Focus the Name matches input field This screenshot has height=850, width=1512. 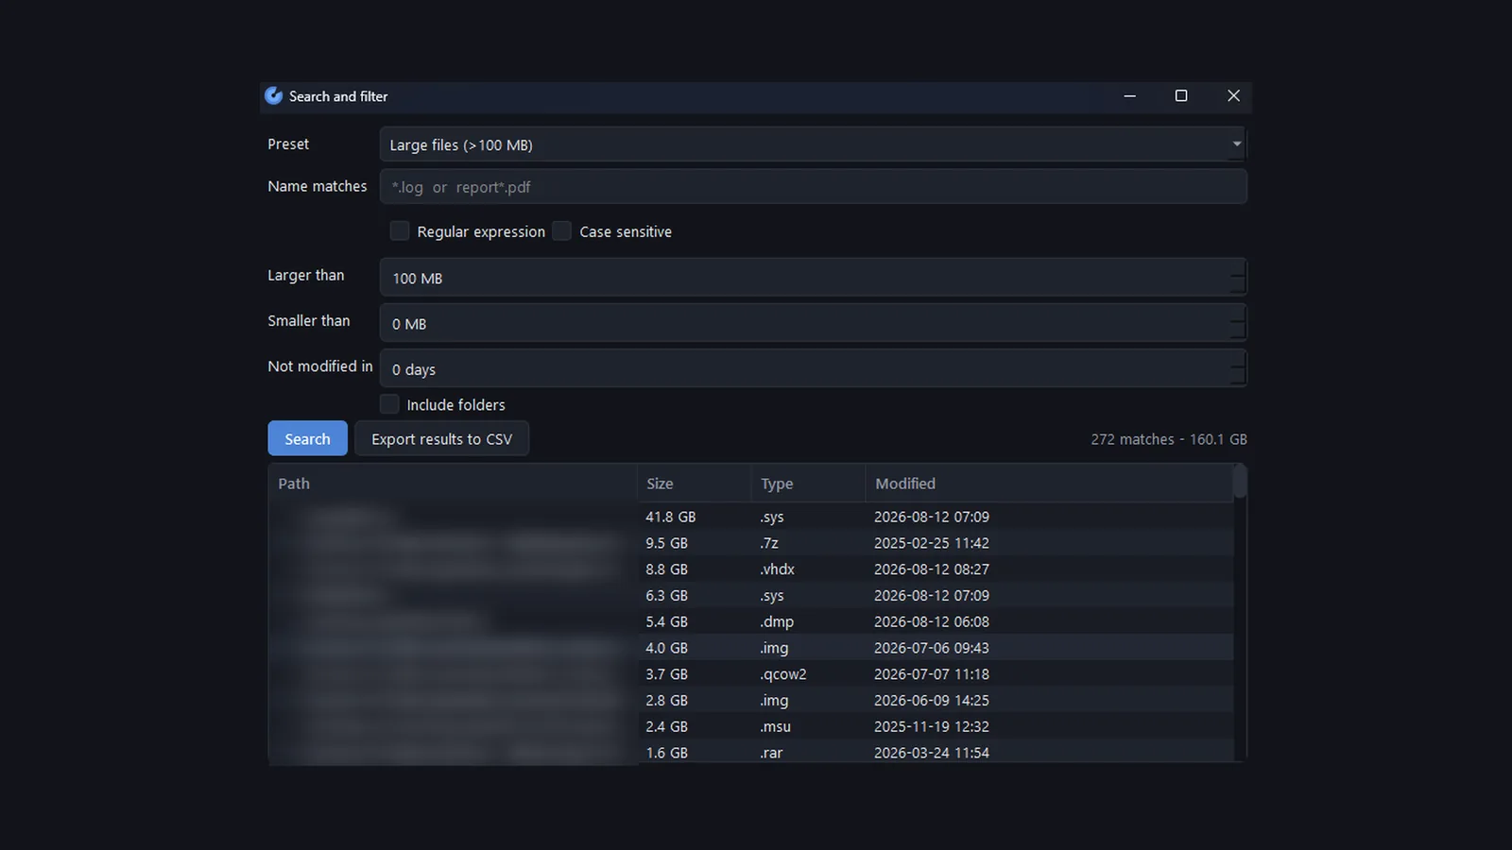[813, 187]
